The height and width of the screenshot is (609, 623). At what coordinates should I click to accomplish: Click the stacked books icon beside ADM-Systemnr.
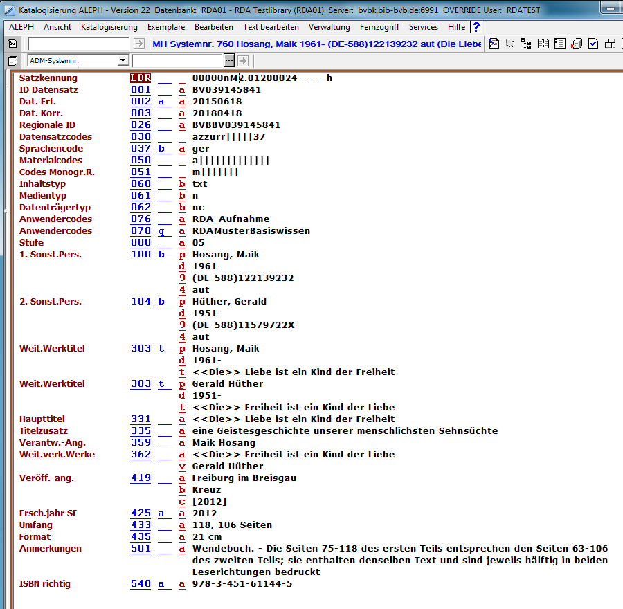(12, 61)
